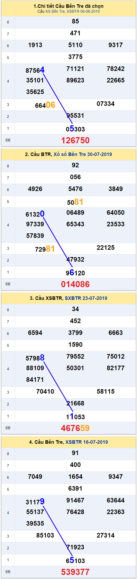Click the ĐB row label in 06-08-2019 table
The height and width of the screenshot is (579, 137).
pos(8,140)
